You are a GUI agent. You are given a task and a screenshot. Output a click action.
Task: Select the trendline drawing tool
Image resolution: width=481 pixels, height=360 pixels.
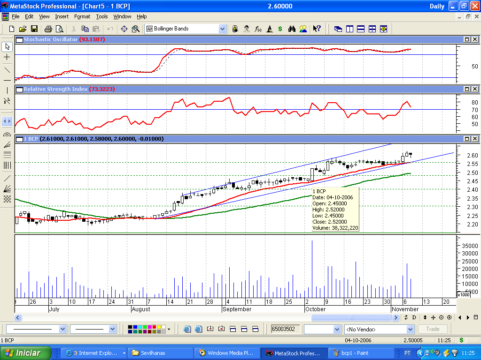(x=7, y=70)
